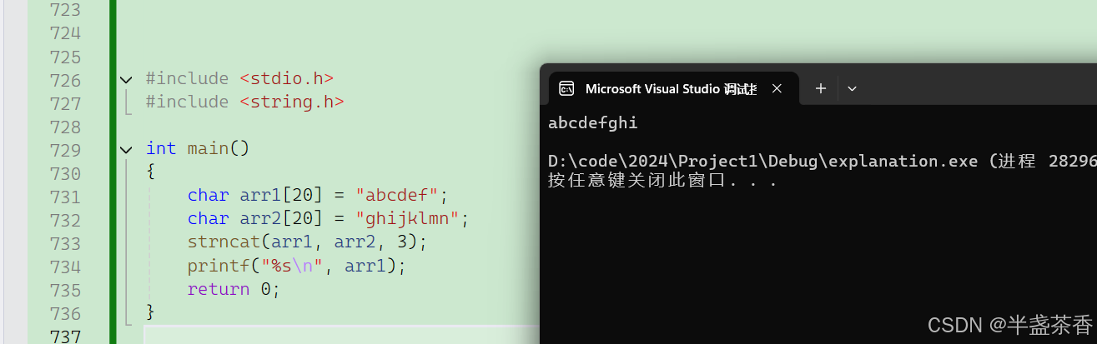
Task: Click the abcdefghi output in the console
Action: tap(593, 123)
